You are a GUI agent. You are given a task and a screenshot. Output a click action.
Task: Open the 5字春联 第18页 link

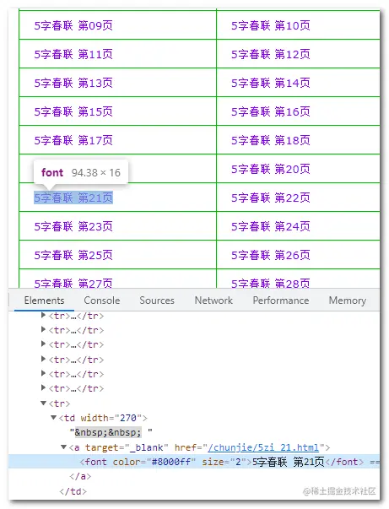(x=271, y=140)
